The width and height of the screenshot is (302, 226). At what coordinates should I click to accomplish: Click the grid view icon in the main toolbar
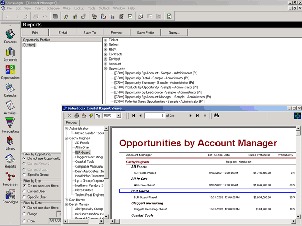(55, 17)
